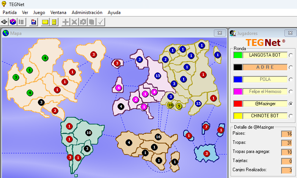Click the black army token showing 16

(x=158, y=137)
